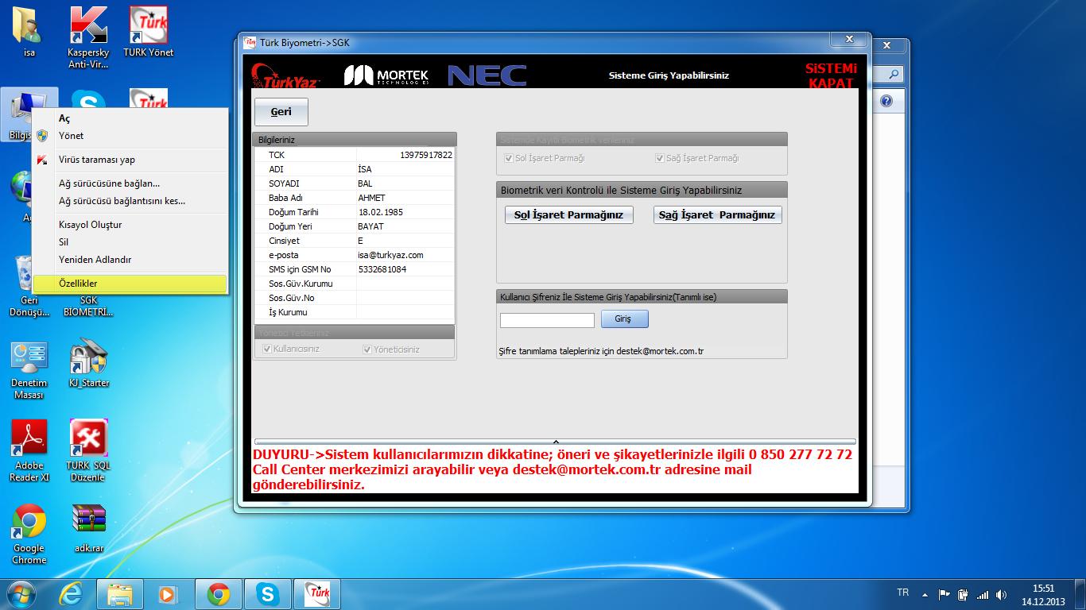The height and width of the screenshot is (610, 1086).
Task: Click Sağ İşaret Parmağınız button
Action: [718, 215]
